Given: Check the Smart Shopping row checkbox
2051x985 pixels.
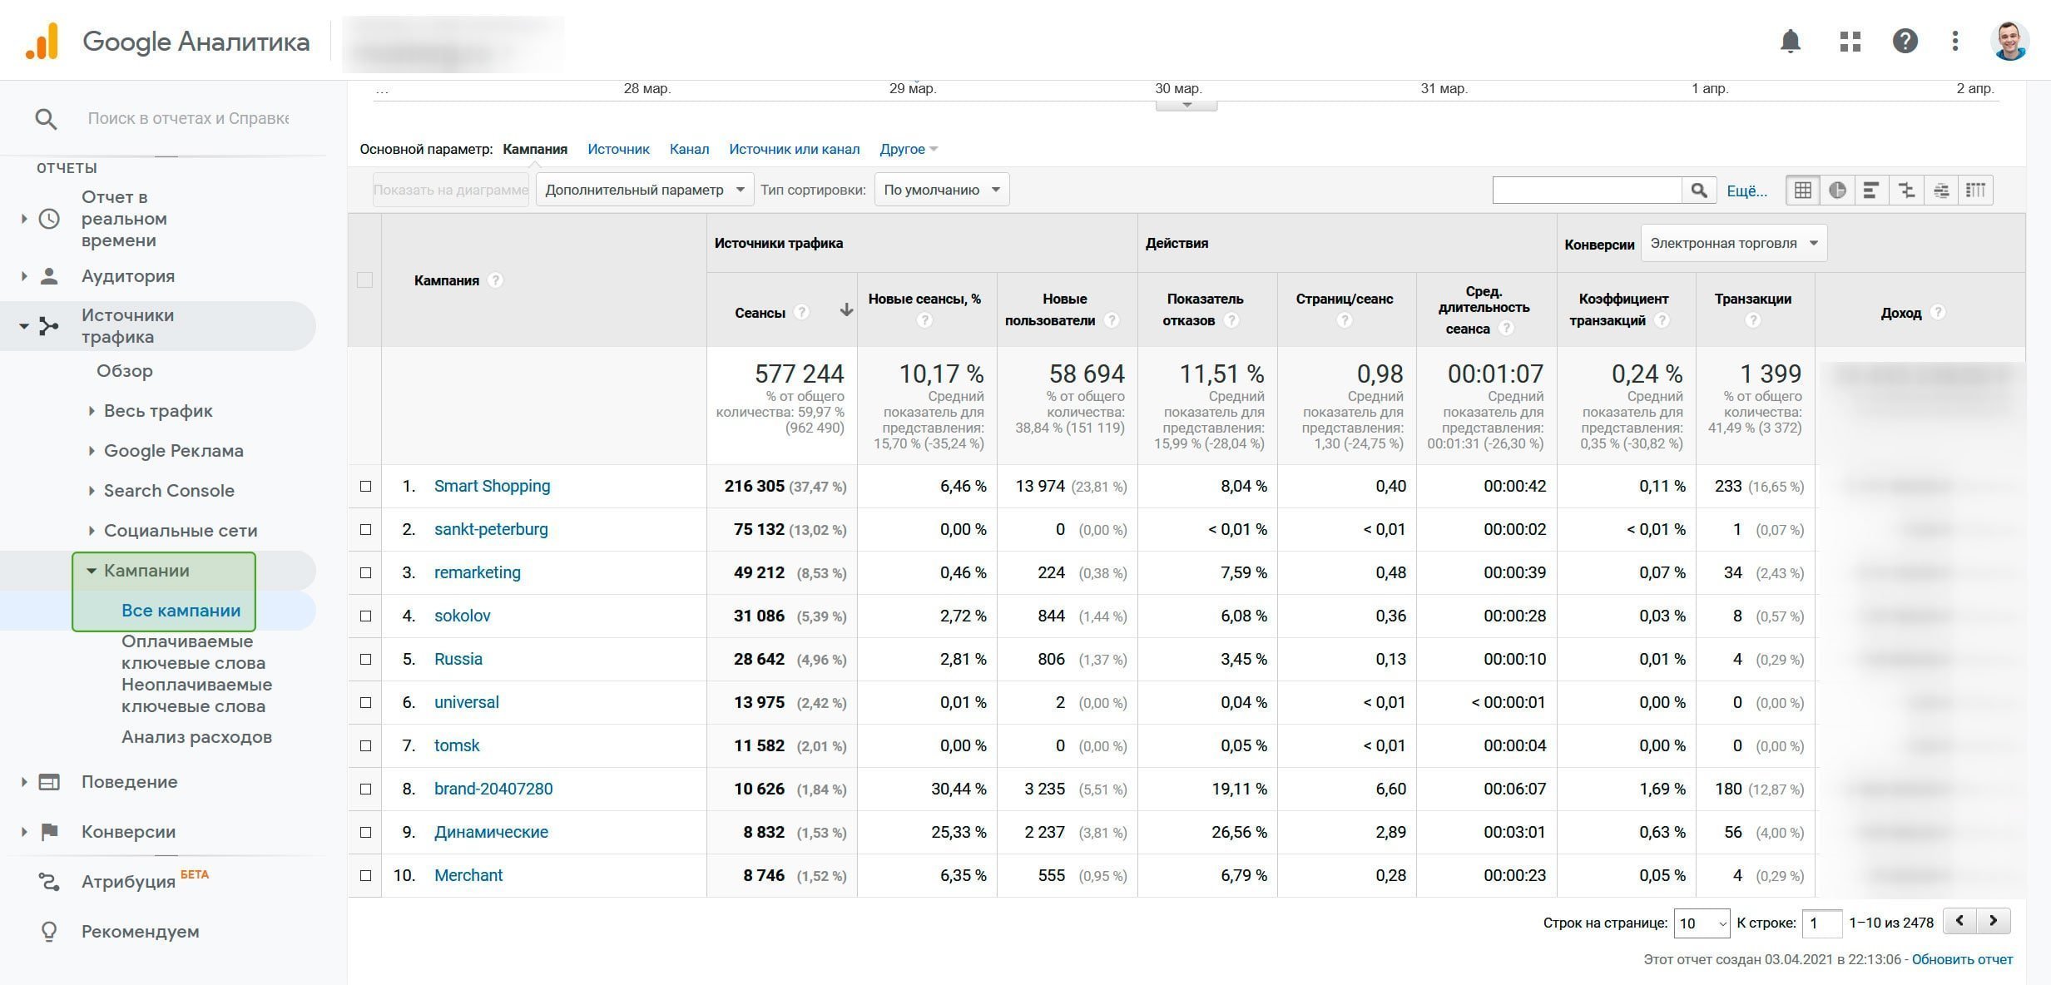Looking at the screenshot, I should [365, 486].
